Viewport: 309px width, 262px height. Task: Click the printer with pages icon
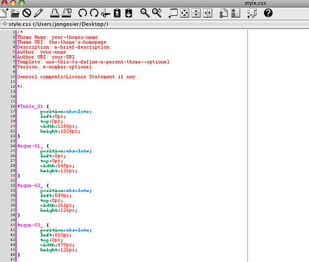point(67,13)
